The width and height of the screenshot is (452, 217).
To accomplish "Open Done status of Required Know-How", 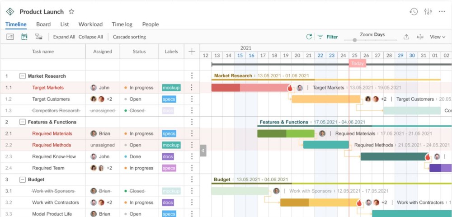I will click(x=132, y=156).
